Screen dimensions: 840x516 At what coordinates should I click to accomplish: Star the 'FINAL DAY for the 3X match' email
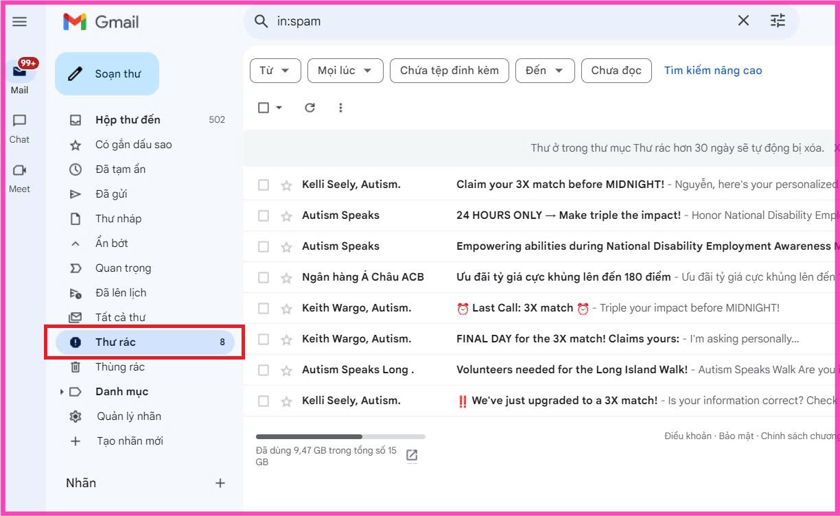tap(286, 340)
